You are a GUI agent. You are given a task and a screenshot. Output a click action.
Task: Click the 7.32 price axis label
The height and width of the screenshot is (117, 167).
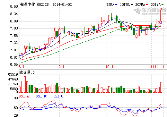point(14,43)
